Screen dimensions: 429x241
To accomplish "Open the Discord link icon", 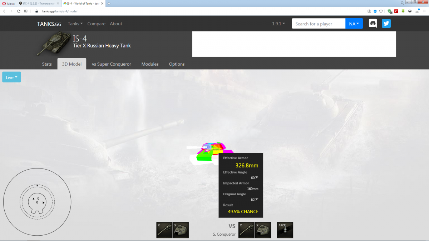I will 373,24.
